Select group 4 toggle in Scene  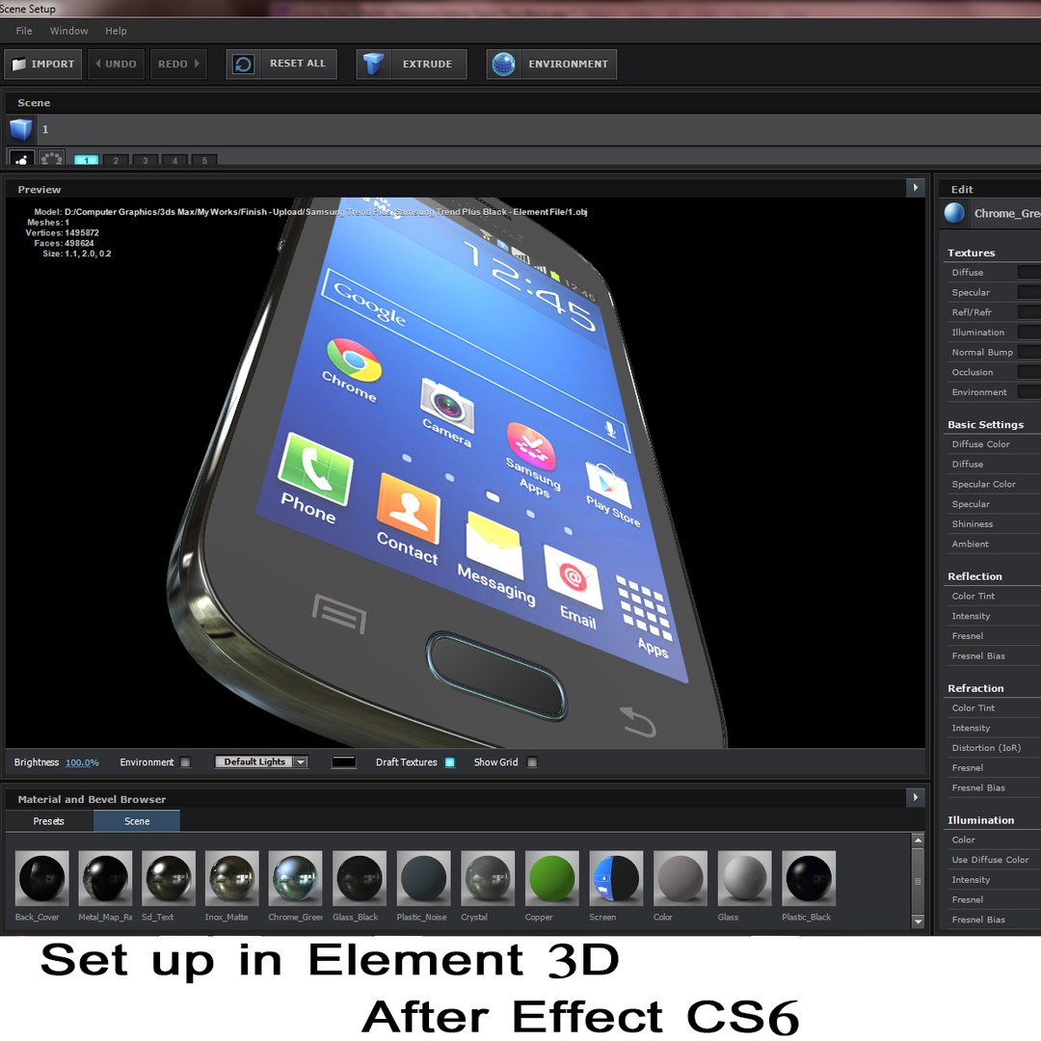[x=174, y=160]
